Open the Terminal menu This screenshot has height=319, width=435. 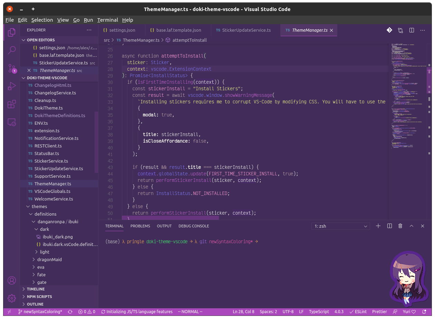pos(108,20)
